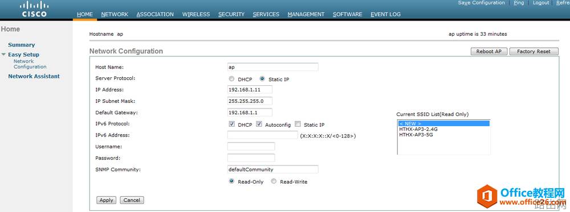570x212 pixels.
Task: Open the NETWORK tab
Action: coord(115,15)
